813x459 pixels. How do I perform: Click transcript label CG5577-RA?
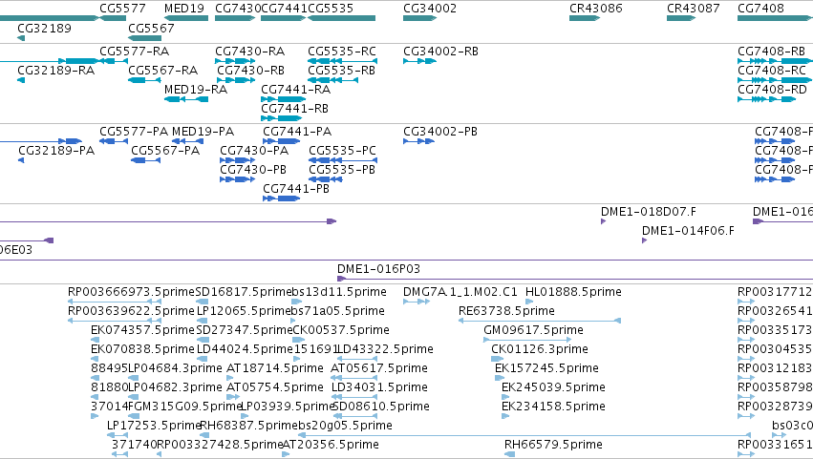pyautogui.click(x=135, y=52)
